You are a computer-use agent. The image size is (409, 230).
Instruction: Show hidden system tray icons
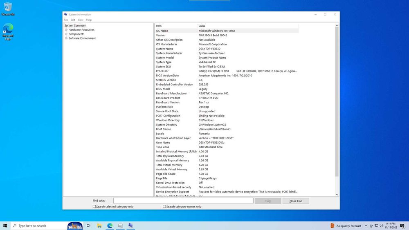366,226
